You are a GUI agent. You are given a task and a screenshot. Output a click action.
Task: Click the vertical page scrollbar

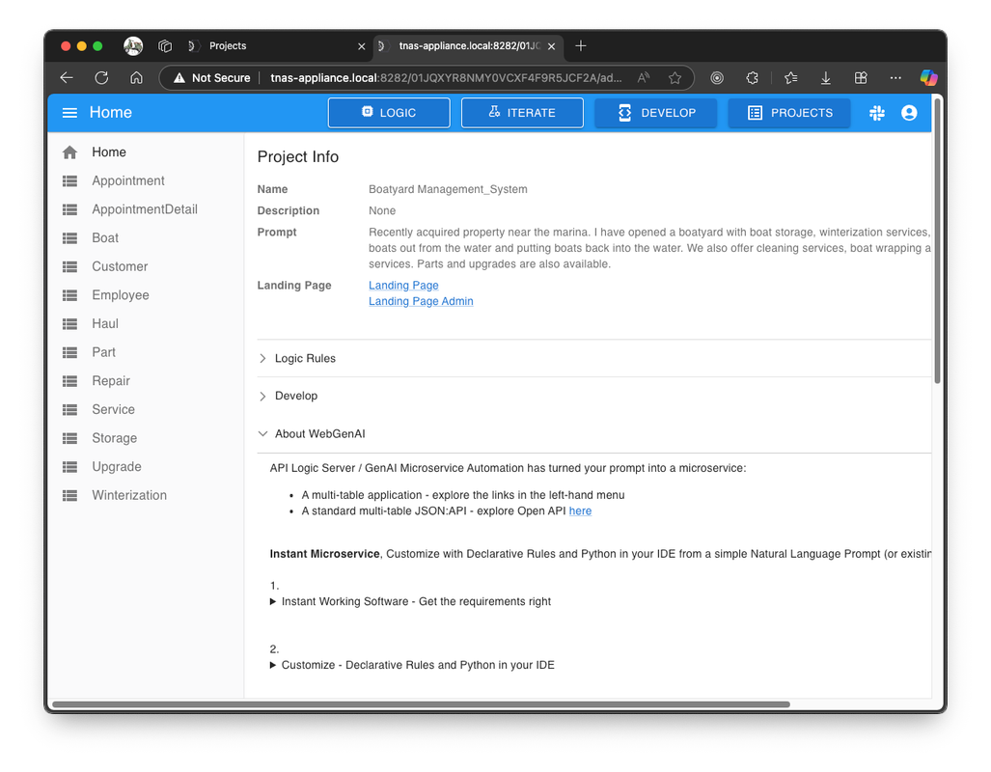[x=937, y=241]
